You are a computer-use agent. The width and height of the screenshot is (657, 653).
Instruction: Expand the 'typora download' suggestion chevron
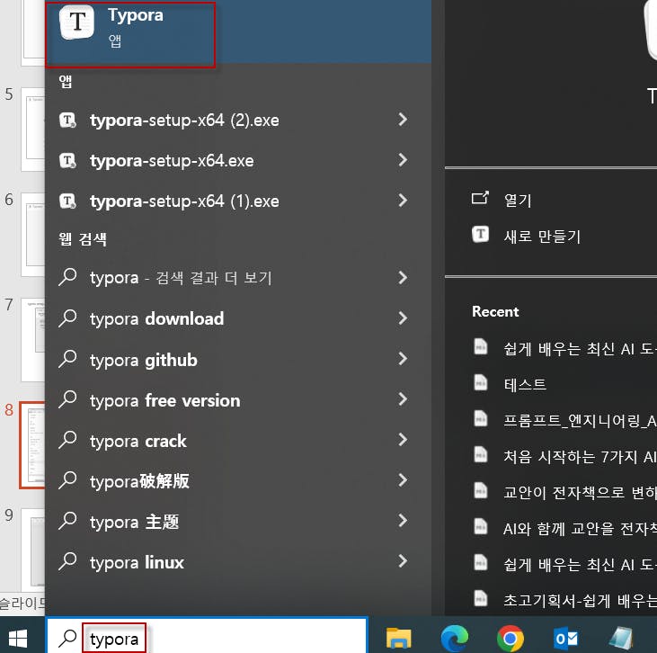[403, 318]
